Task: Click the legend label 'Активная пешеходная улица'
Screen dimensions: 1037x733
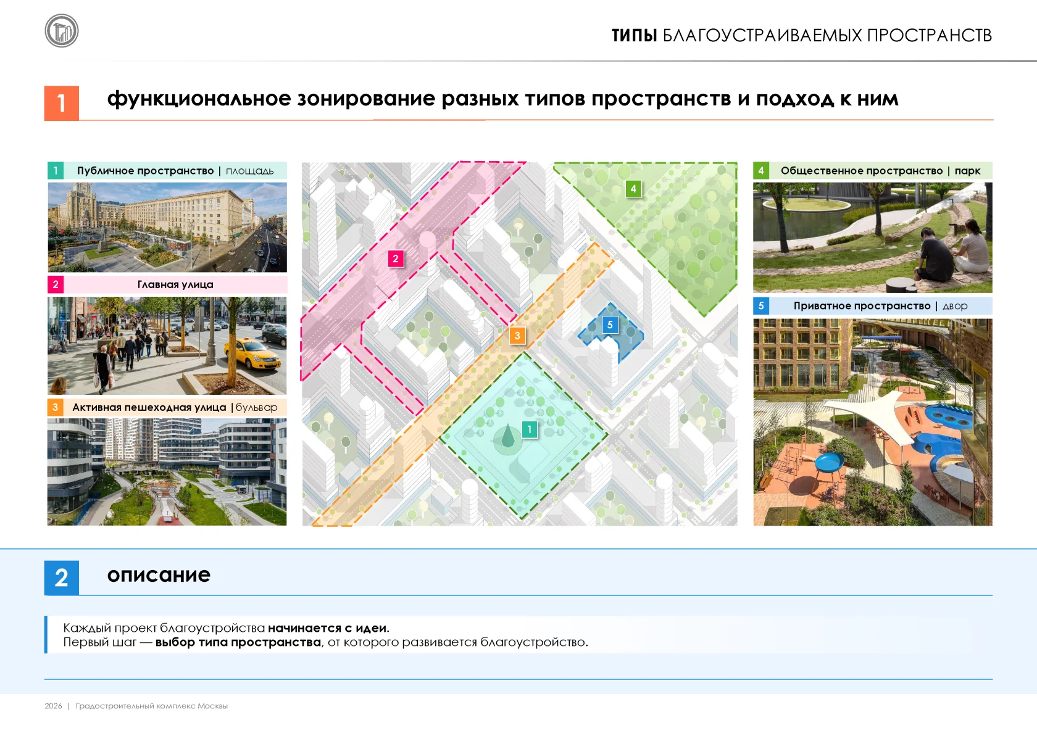Action: click(149, 407)
